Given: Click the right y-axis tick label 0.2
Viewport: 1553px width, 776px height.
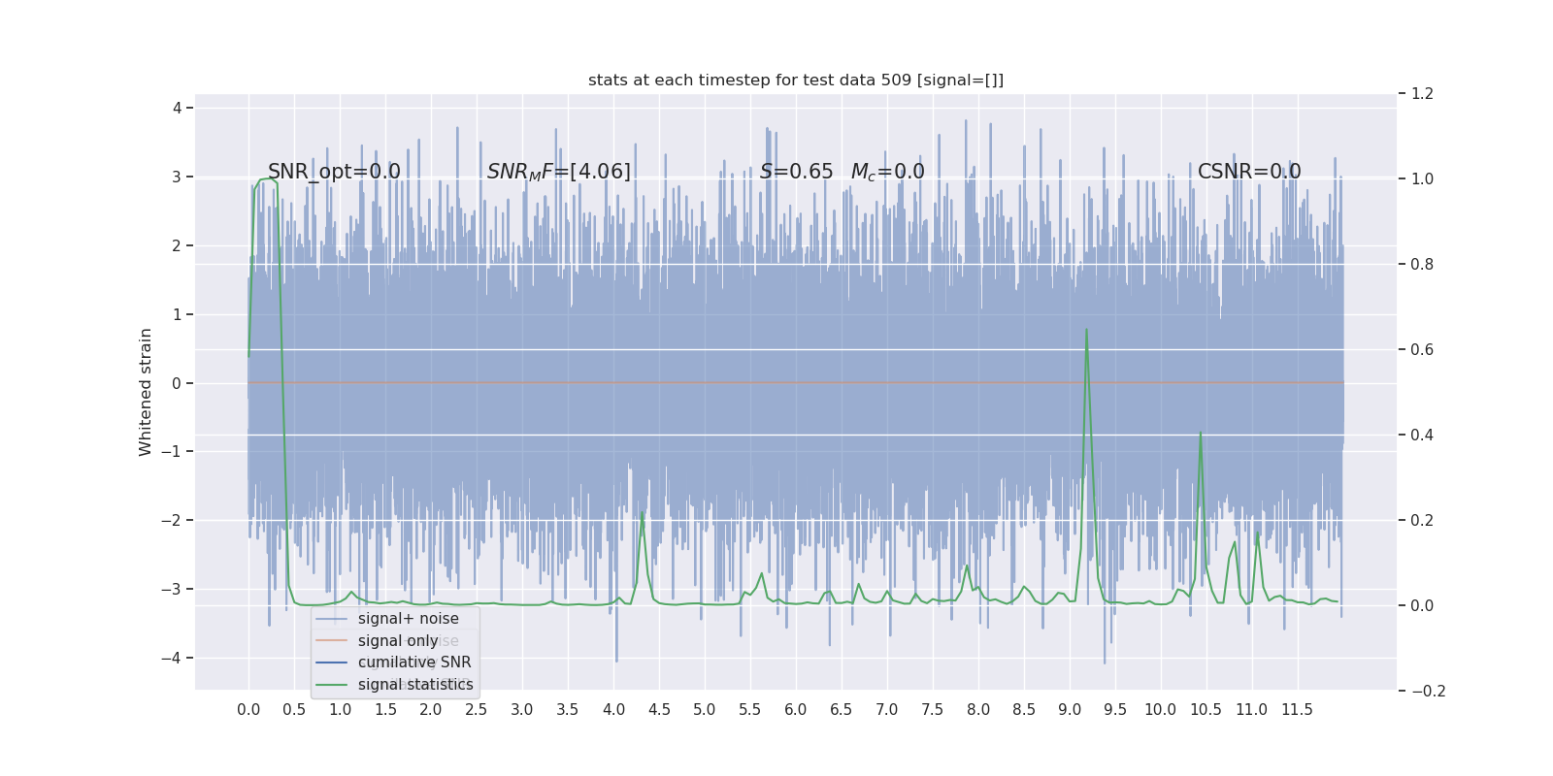Looking at the screenshot, I should coord(1422,520).
